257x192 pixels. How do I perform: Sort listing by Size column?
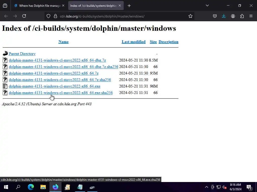click(153, 42)
